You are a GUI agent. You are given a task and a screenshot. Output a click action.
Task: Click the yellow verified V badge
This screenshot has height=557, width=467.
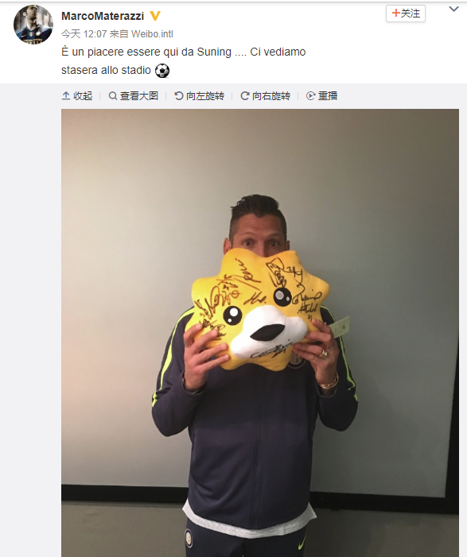155,16
